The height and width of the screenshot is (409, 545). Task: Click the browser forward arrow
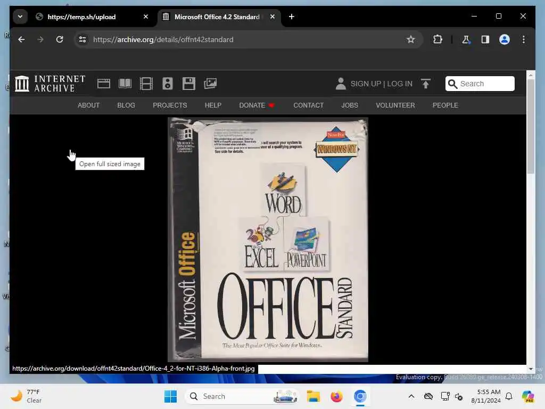point(40,39)
